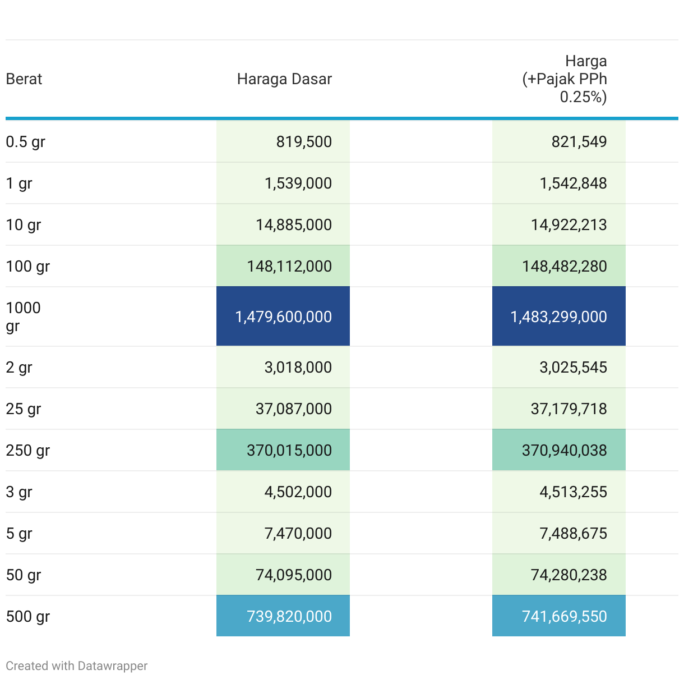Select the 1000 gr row label

click(24, 316)
